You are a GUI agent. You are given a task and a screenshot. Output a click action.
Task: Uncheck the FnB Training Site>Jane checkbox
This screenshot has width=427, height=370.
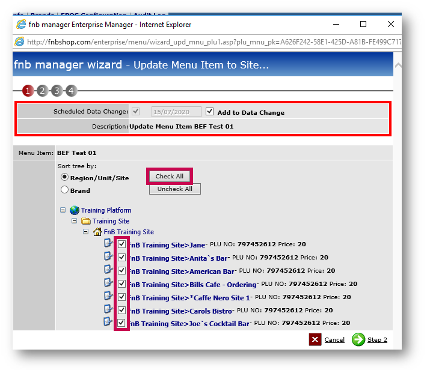pos(121,244)
